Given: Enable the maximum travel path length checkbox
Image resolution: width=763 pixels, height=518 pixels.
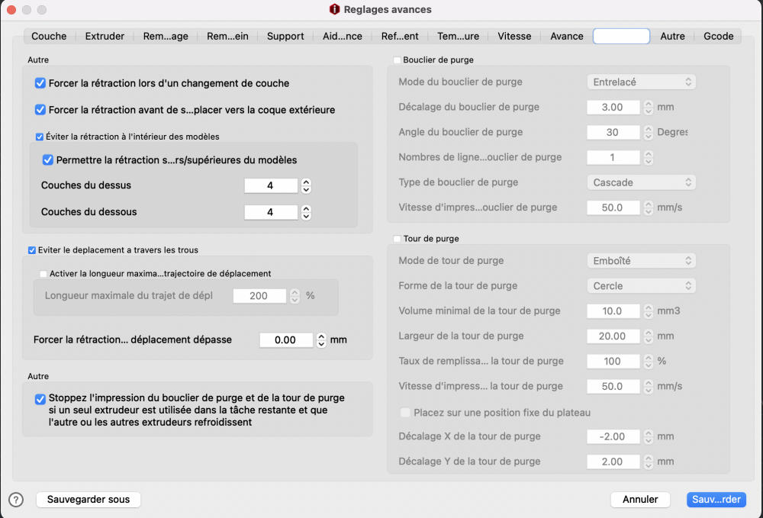Looking at the screenshot, I should pyautogui.click(x=43, y=274).
